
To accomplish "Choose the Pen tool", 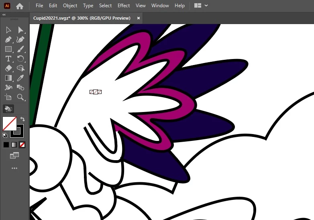I will click(x=8, y=40).
